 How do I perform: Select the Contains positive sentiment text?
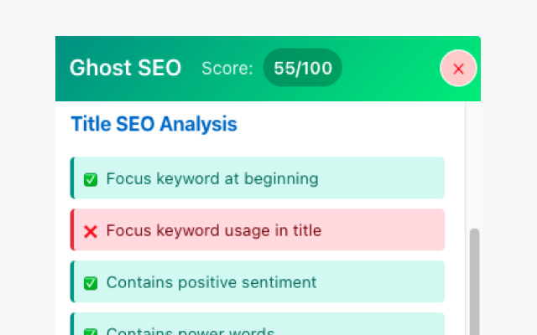[x=211, y=282]
